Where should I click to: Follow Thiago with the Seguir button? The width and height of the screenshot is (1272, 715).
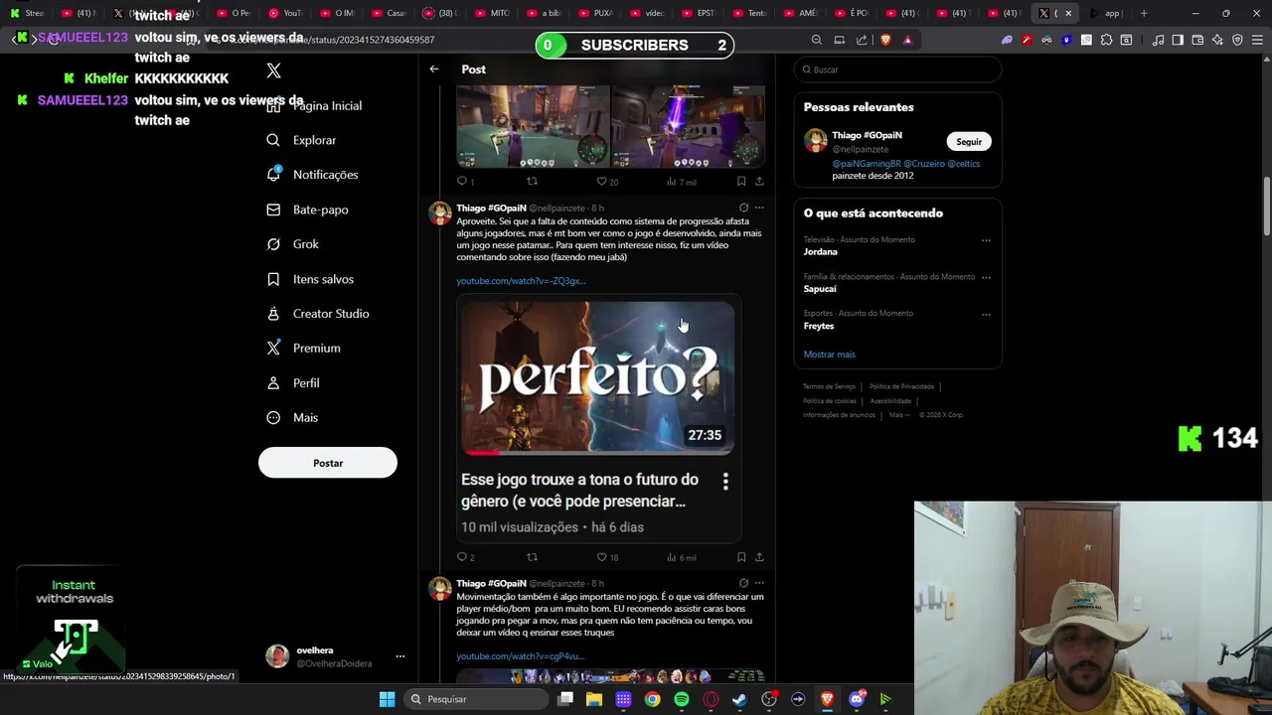(x=969, y=142)
